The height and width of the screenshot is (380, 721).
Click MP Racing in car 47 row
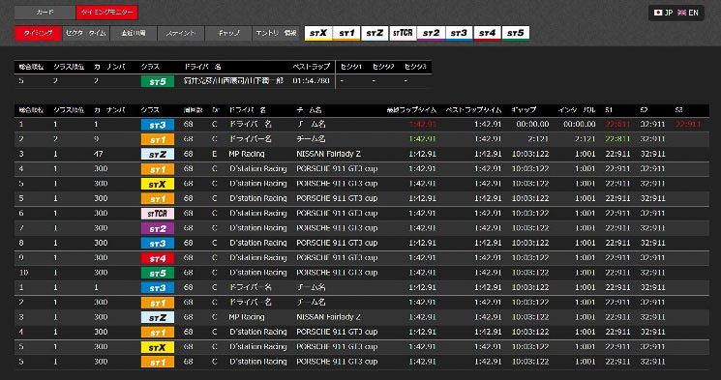[247, 154]
